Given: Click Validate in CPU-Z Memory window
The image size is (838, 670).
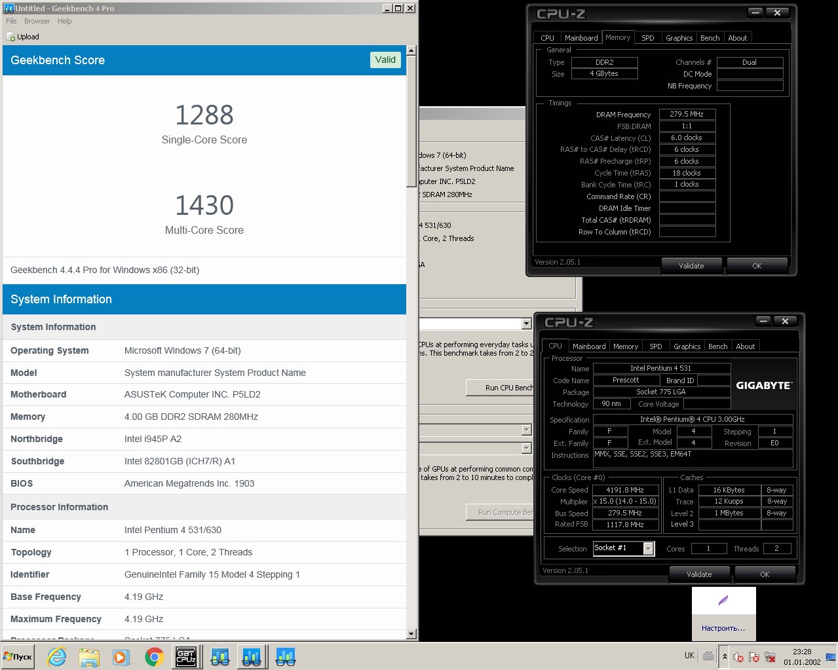Looking at the screenshot, I should tap(691, 266).
